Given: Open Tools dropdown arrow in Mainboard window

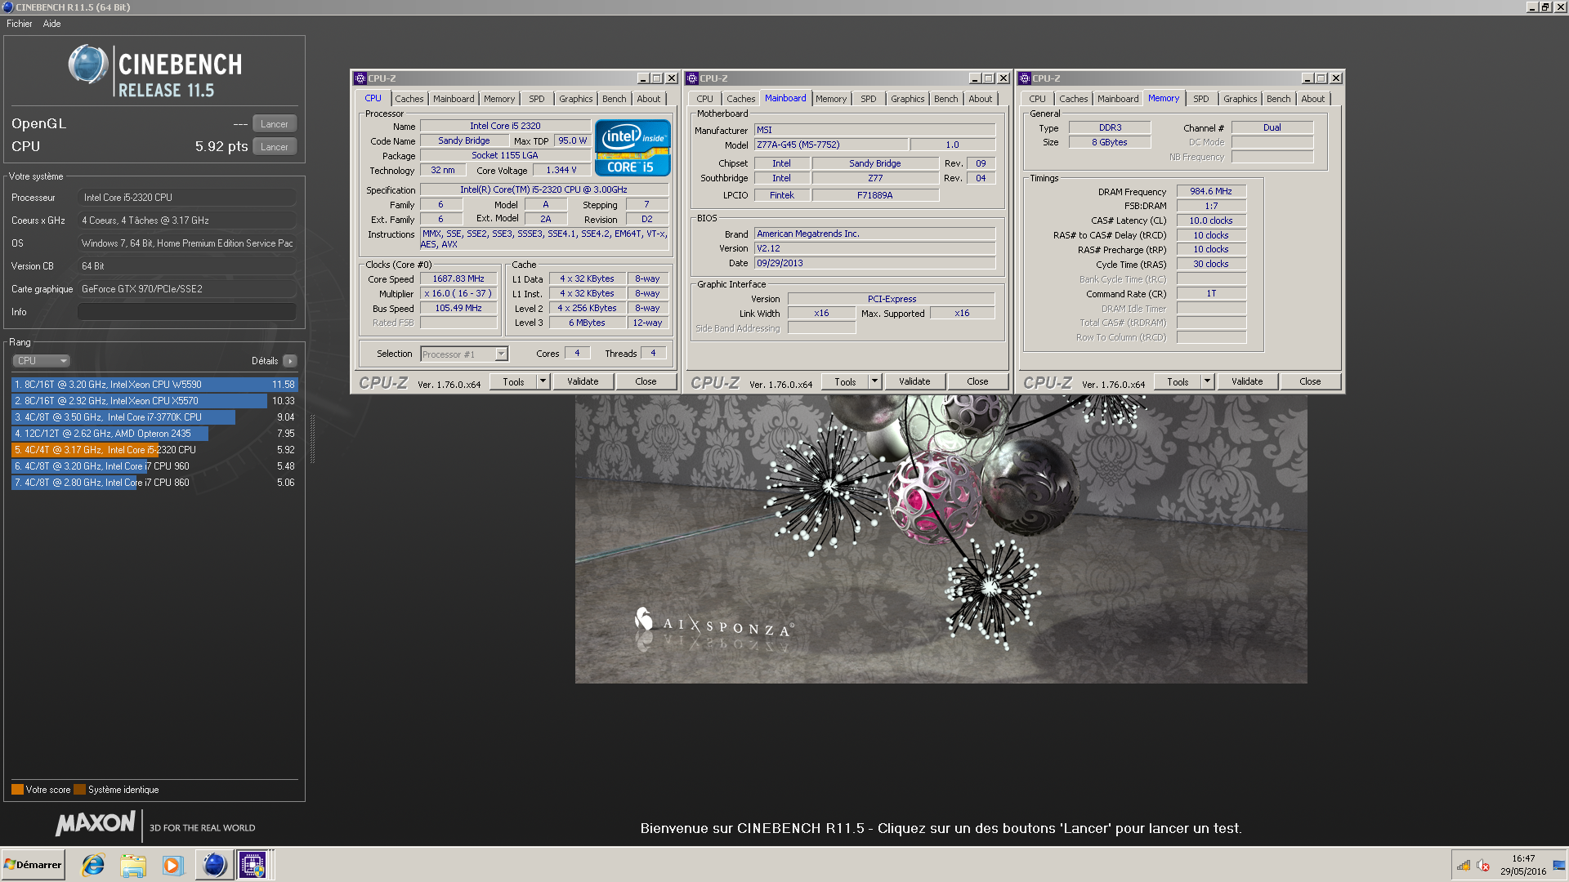Looking at the screenshot, I should pyautogui.click(x=874, y=382).
